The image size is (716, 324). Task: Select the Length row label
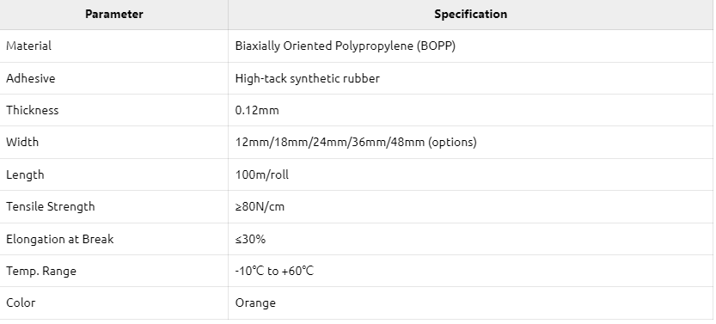(x=25, y=174)
